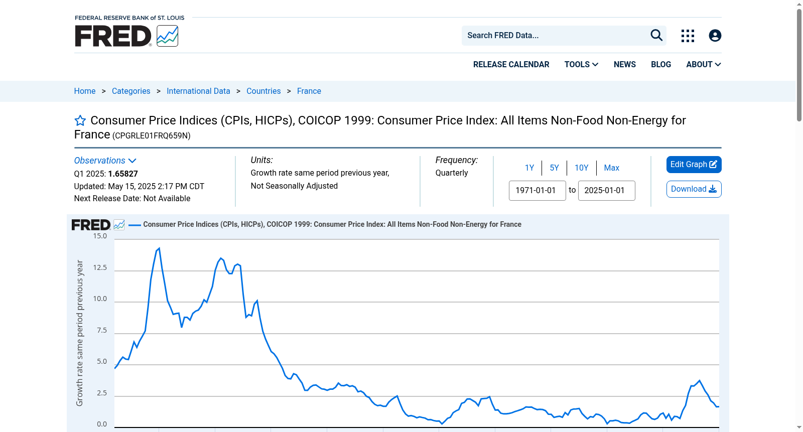Click the Download arrow icon

pyautogui.click(x=713, y=189)
